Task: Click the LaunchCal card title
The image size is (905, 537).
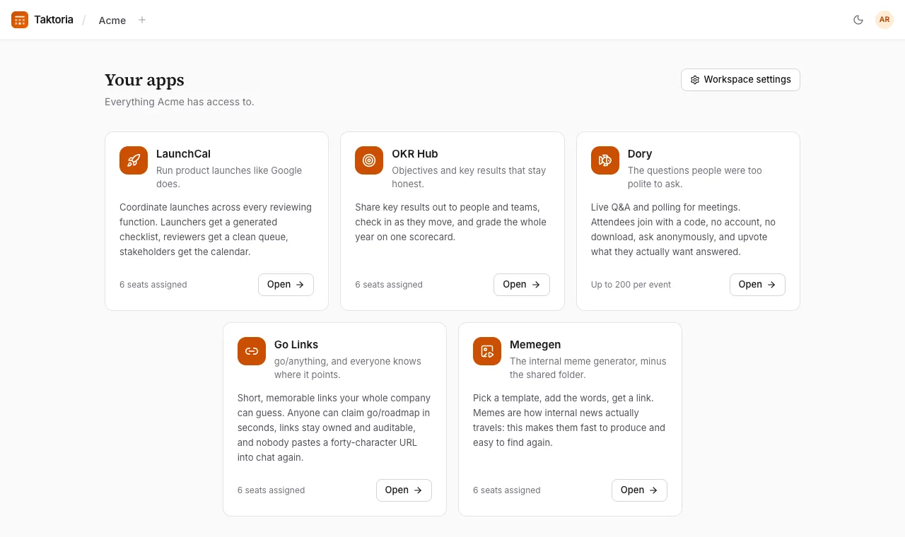Action: tap(183, 154)
